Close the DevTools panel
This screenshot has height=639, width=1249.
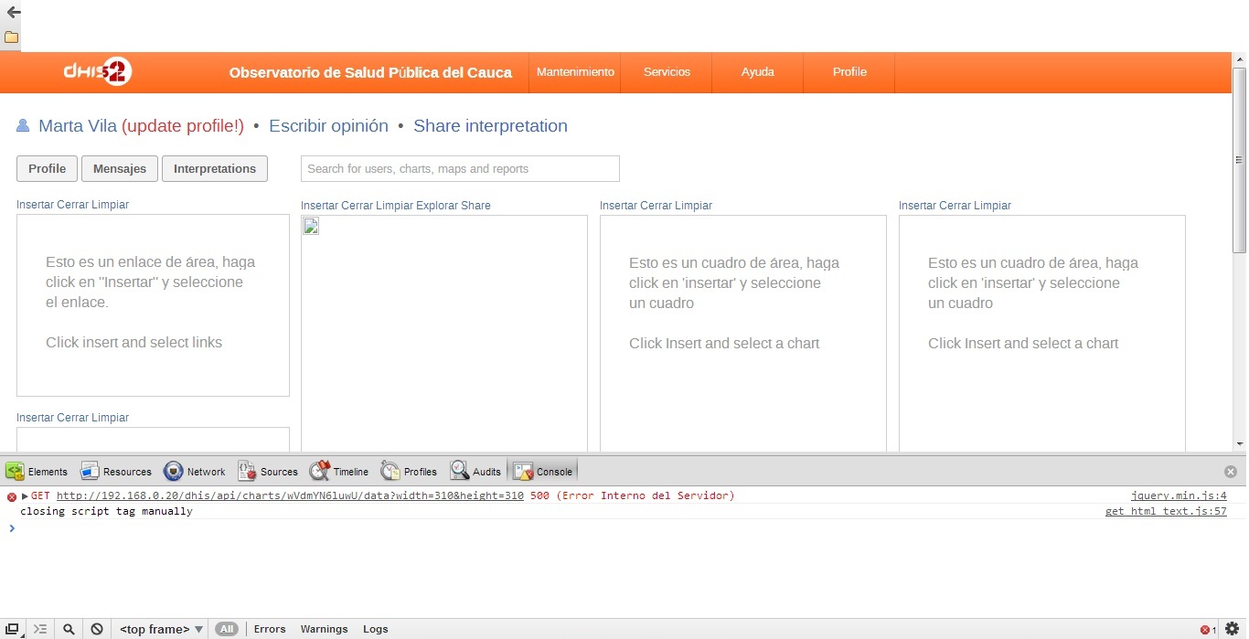pyautogui.click(x=1231, y=472)
